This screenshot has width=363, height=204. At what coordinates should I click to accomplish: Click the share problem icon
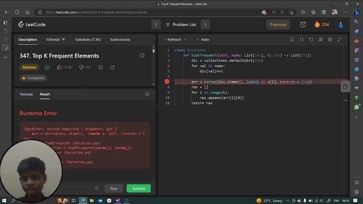(112, 67)
